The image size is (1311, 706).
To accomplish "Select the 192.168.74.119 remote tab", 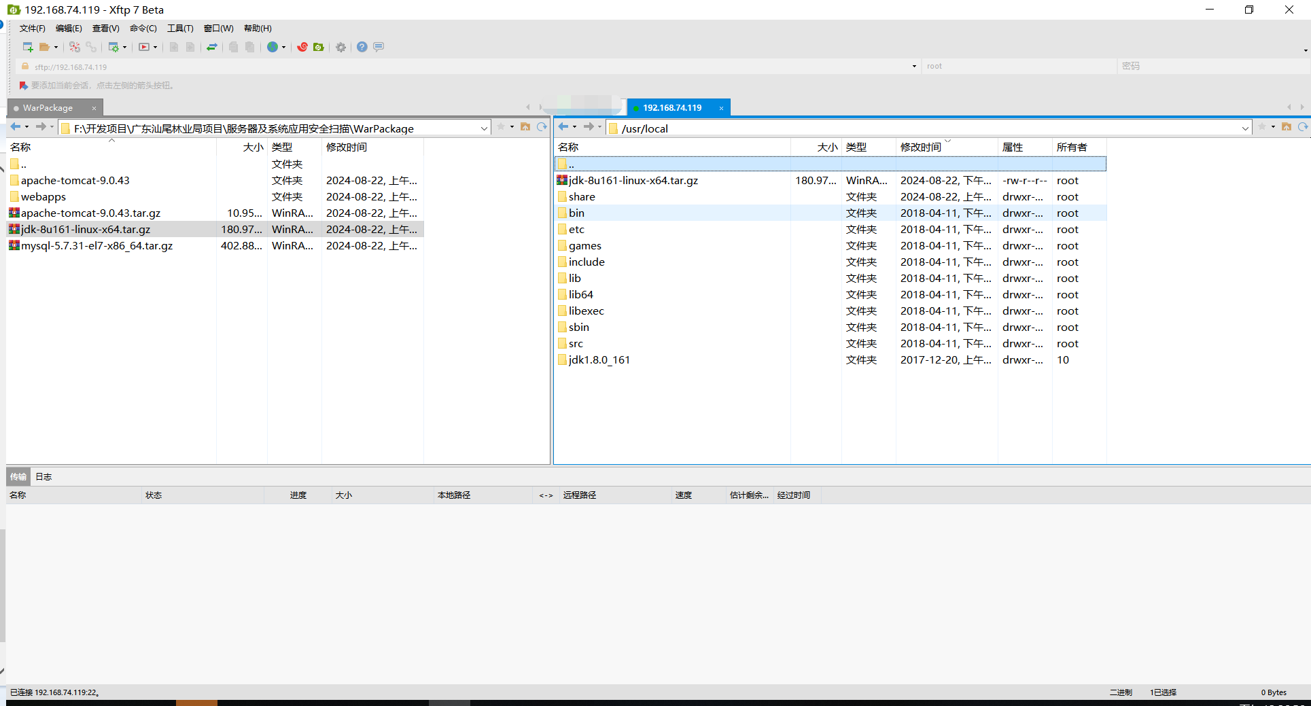I will (672, 108).
